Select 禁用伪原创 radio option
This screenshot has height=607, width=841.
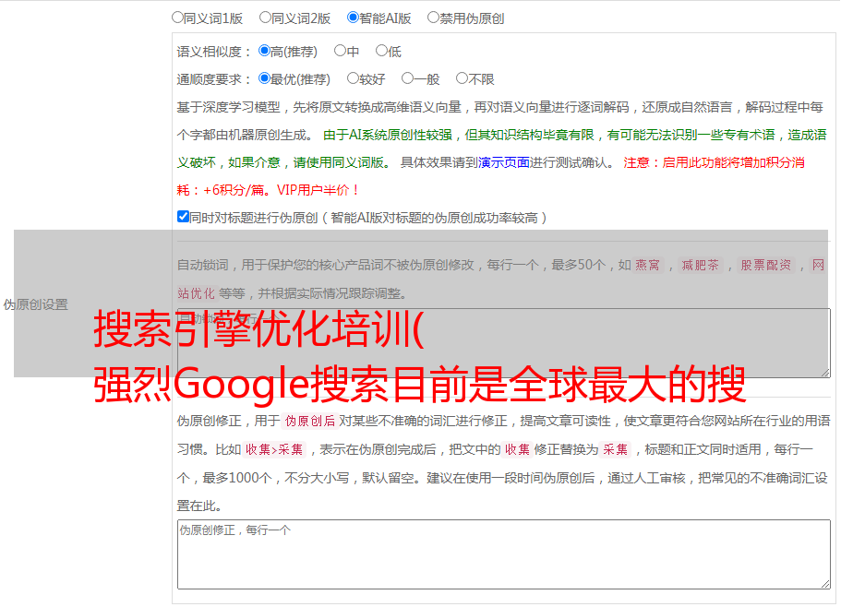433,18
